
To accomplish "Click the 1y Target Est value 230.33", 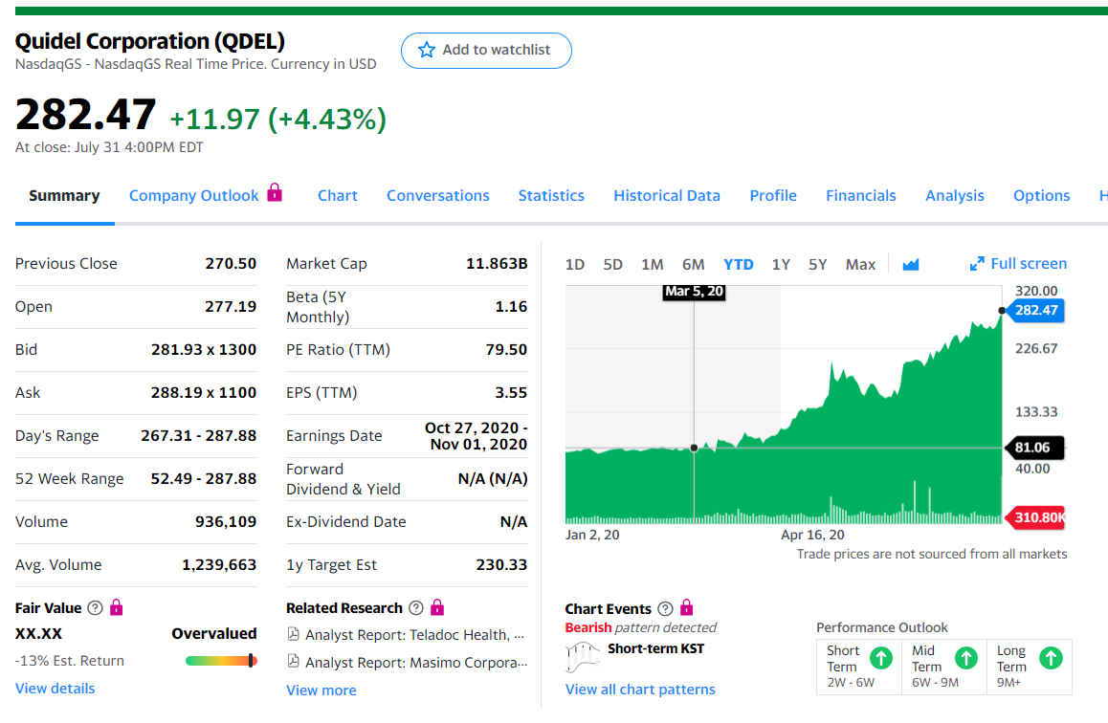I will pos(501,565).
